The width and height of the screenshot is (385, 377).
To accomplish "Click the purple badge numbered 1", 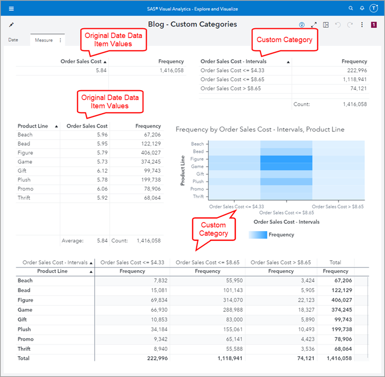I will click(374, 25).
